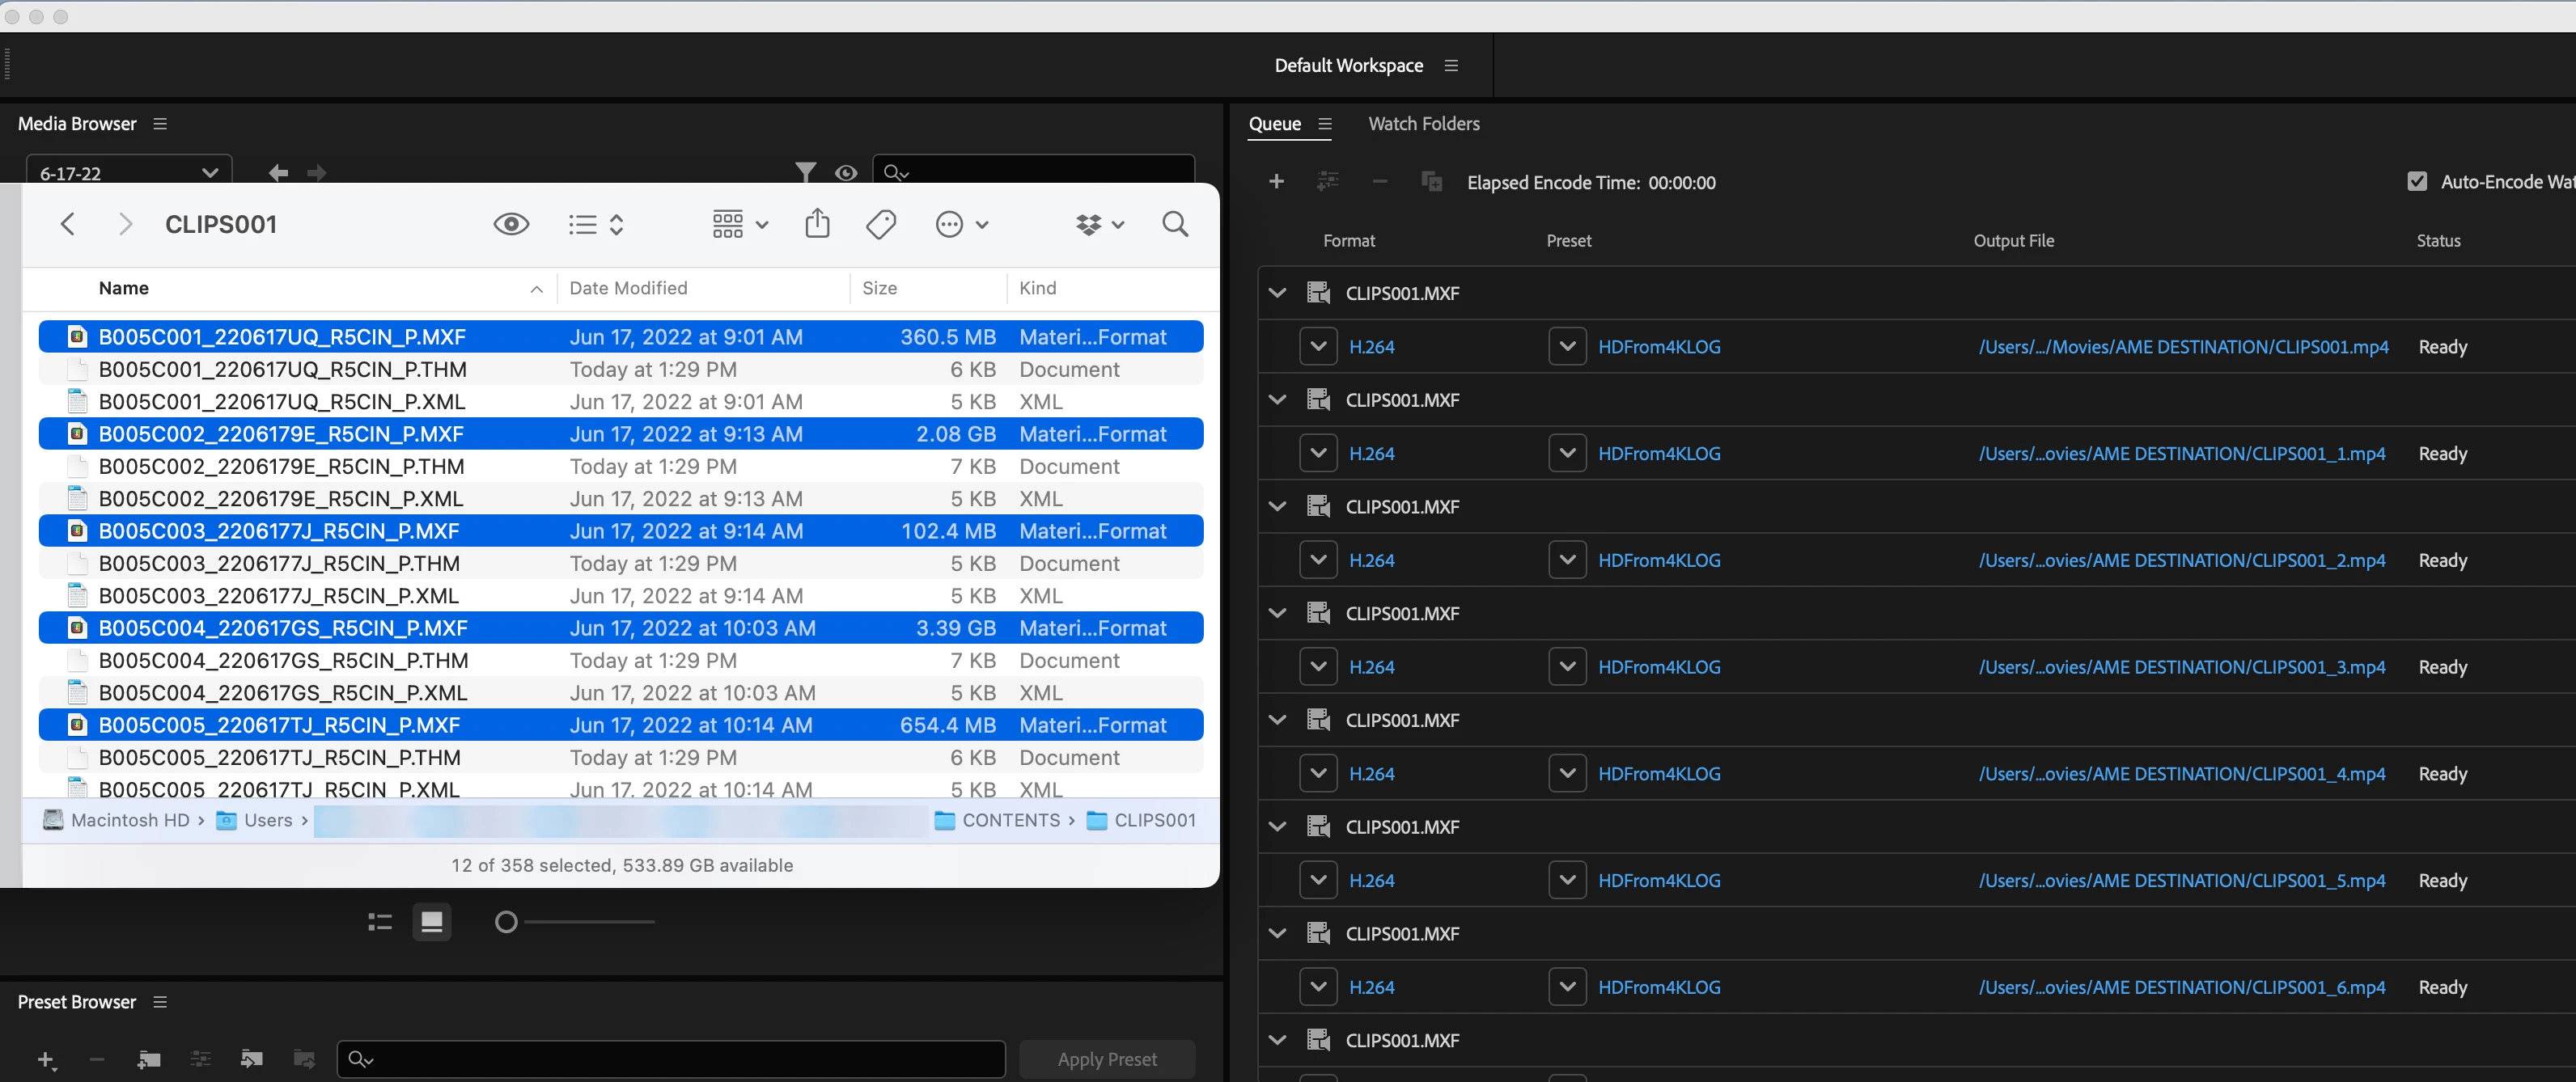Toggle Finder Quick Look eye icon
This screenshot has height=1082, width=2576.
511,224
